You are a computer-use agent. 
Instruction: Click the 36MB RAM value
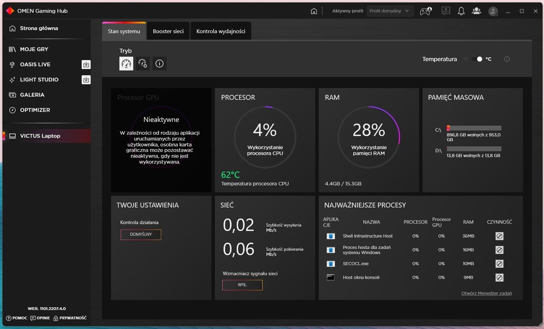point(468,236)
